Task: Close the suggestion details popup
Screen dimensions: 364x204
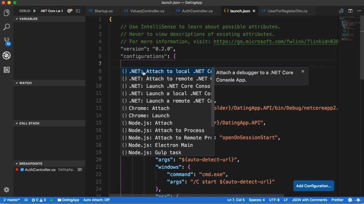Action: pyautogui.click(x=303, y=71)
